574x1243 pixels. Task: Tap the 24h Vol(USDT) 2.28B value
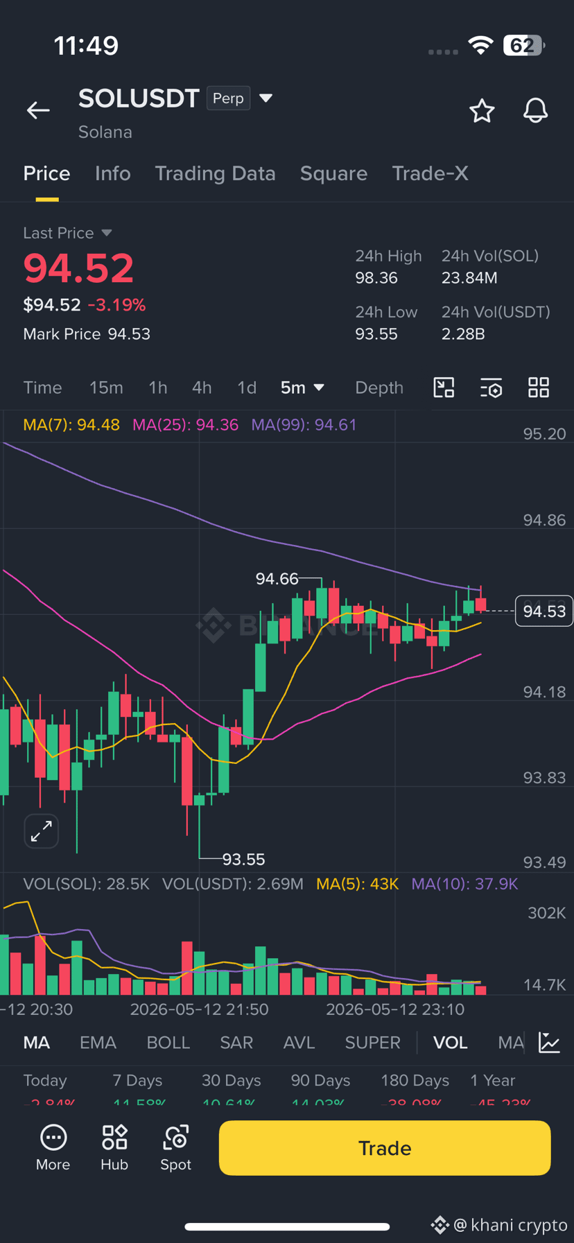click(463, 334)
